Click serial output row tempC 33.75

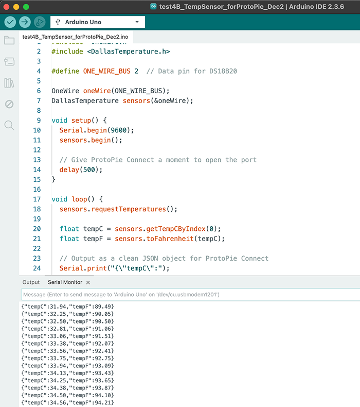[x=68, y=359]
